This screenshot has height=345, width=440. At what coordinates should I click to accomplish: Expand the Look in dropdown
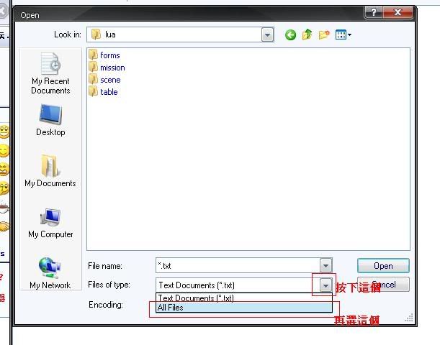(x=268, y=34)
